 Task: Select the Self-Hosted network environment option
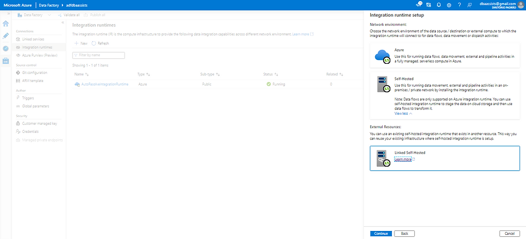(x=445, y=95)
